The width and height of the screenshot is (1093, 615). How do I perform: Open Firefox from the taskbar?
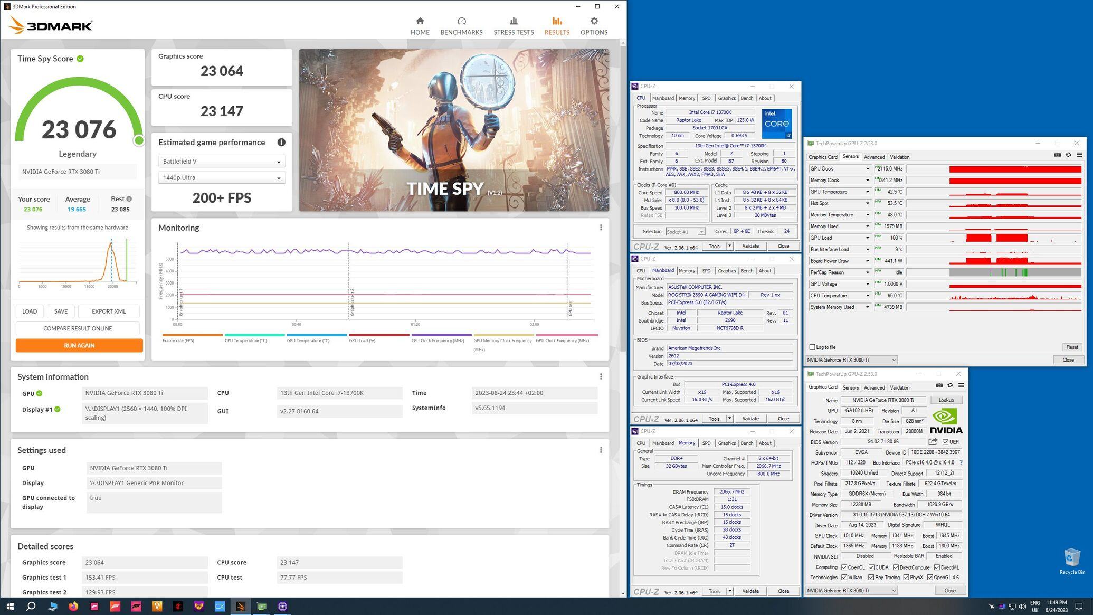click(x=73, y=606)
